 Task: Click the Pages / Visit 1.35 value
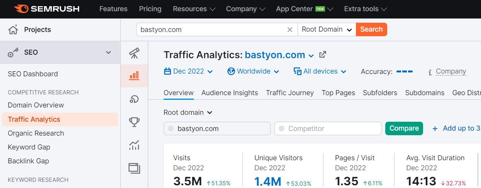point(347,181)
